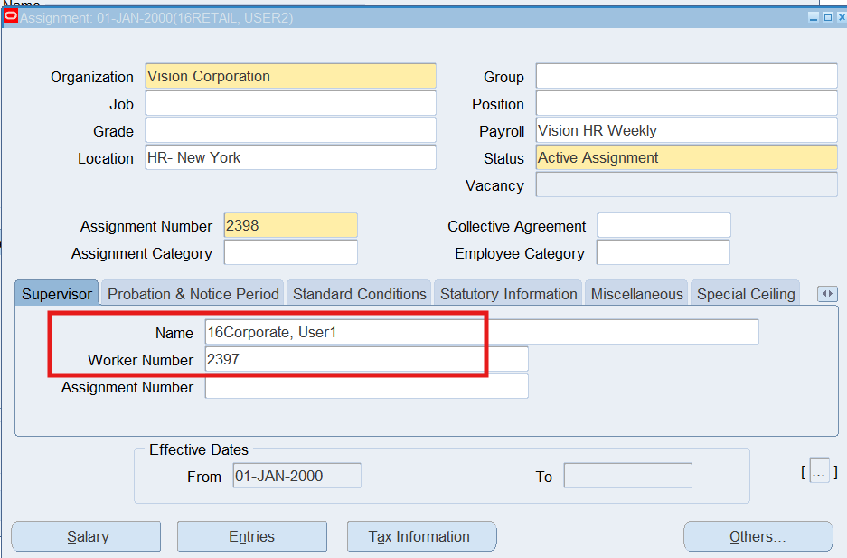
Task: Open the Miscellaneous tab
Action: click(x=636, y=294)
